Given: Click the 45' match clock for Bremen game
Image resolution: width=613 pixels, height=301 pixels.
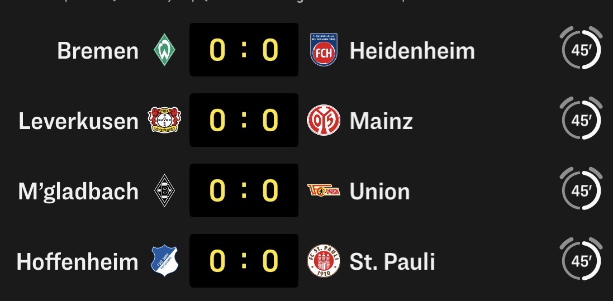Looking at the screenshot, I should pyautogui.click(x=581, y=50).
